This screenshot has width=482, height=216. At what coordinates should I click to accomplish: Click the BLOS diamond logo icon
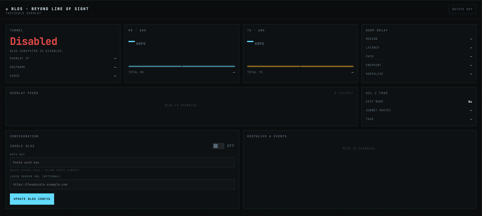point(7,9)
